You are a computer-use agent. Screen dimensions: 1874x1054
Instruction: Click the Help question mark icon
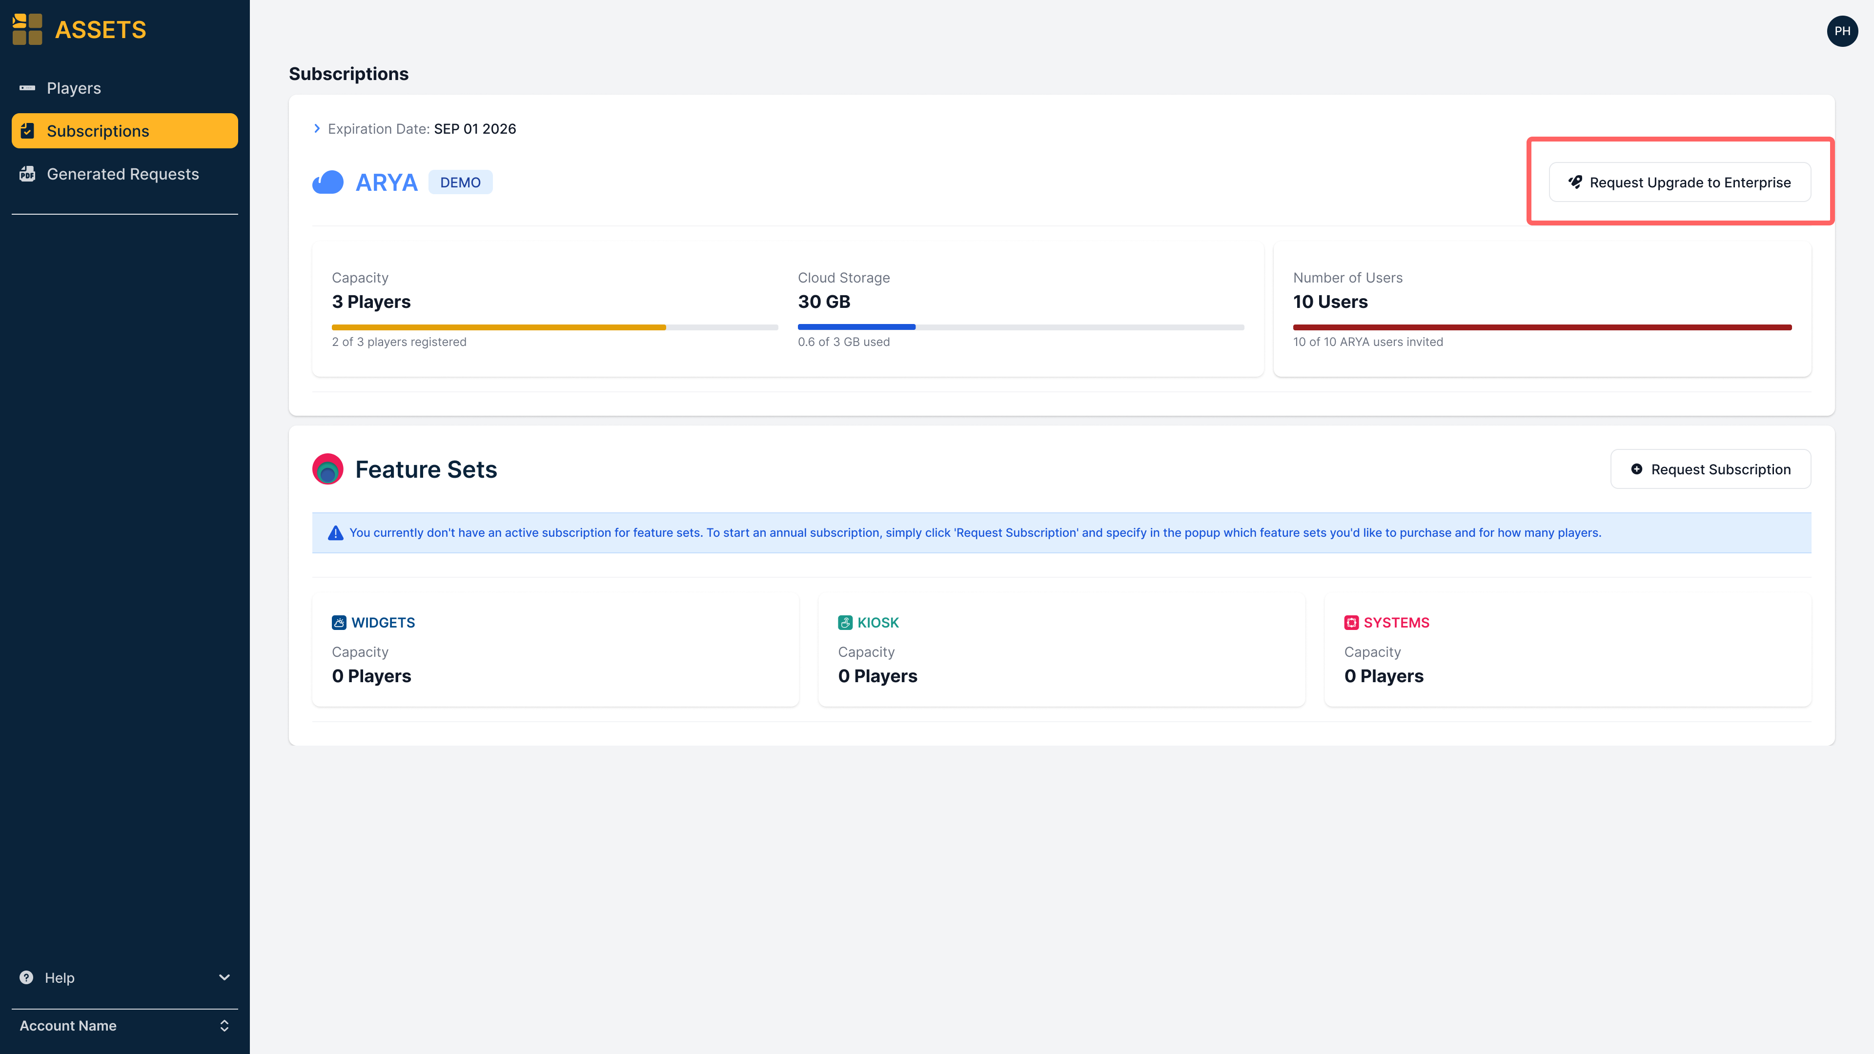[x=26, y=977]
